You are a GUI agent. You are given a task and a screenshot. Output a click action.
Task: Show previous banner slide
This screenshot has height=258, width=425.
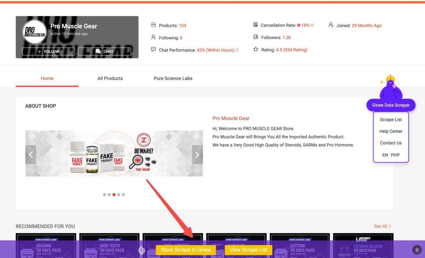[x=31, y=155]
